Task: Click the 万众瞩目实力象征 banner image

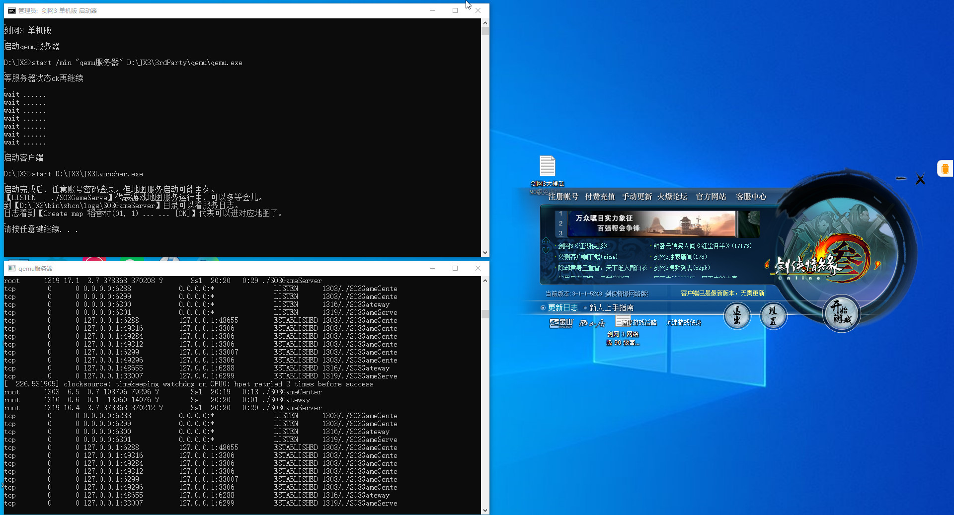Action: [x=651, y=223]
